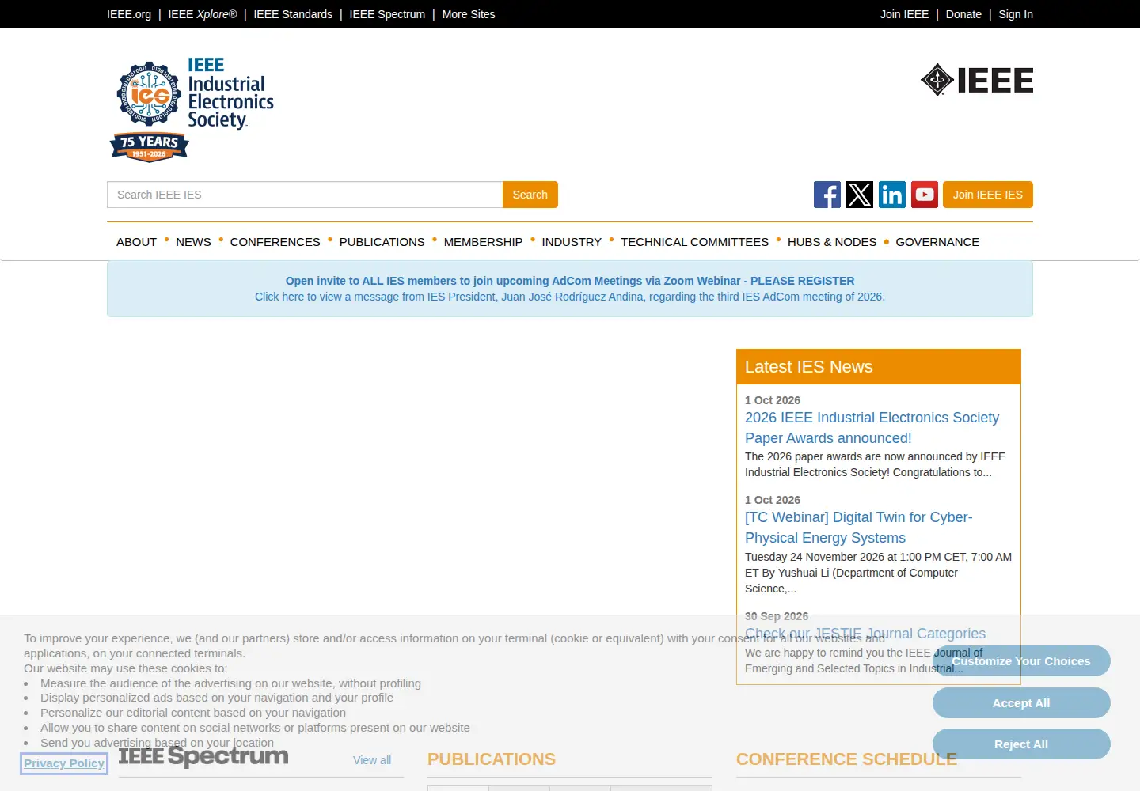This screenshot has height=791, width=1140.
Task: Open the LinkedIn social icon
Action: (x=892, y=195)
